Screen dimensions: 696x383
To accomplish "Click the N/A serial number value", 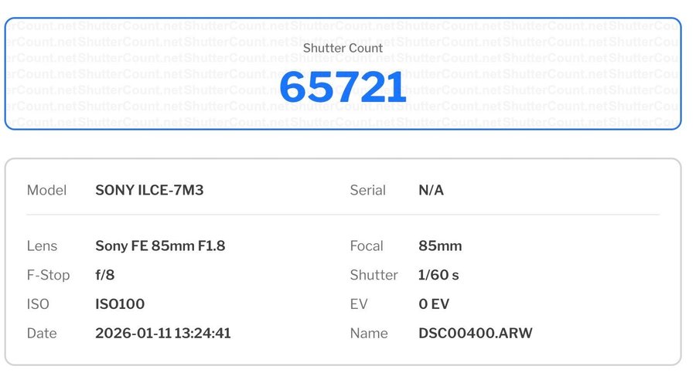I will 431,190.
